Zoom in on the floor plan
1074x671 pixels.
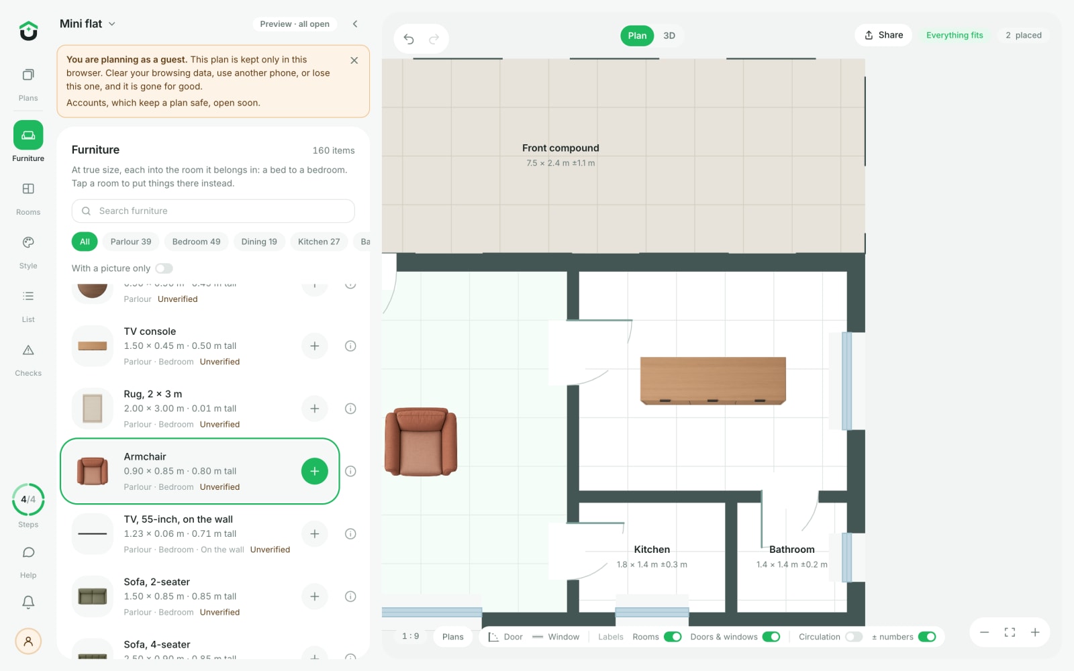click(1035, 632)
